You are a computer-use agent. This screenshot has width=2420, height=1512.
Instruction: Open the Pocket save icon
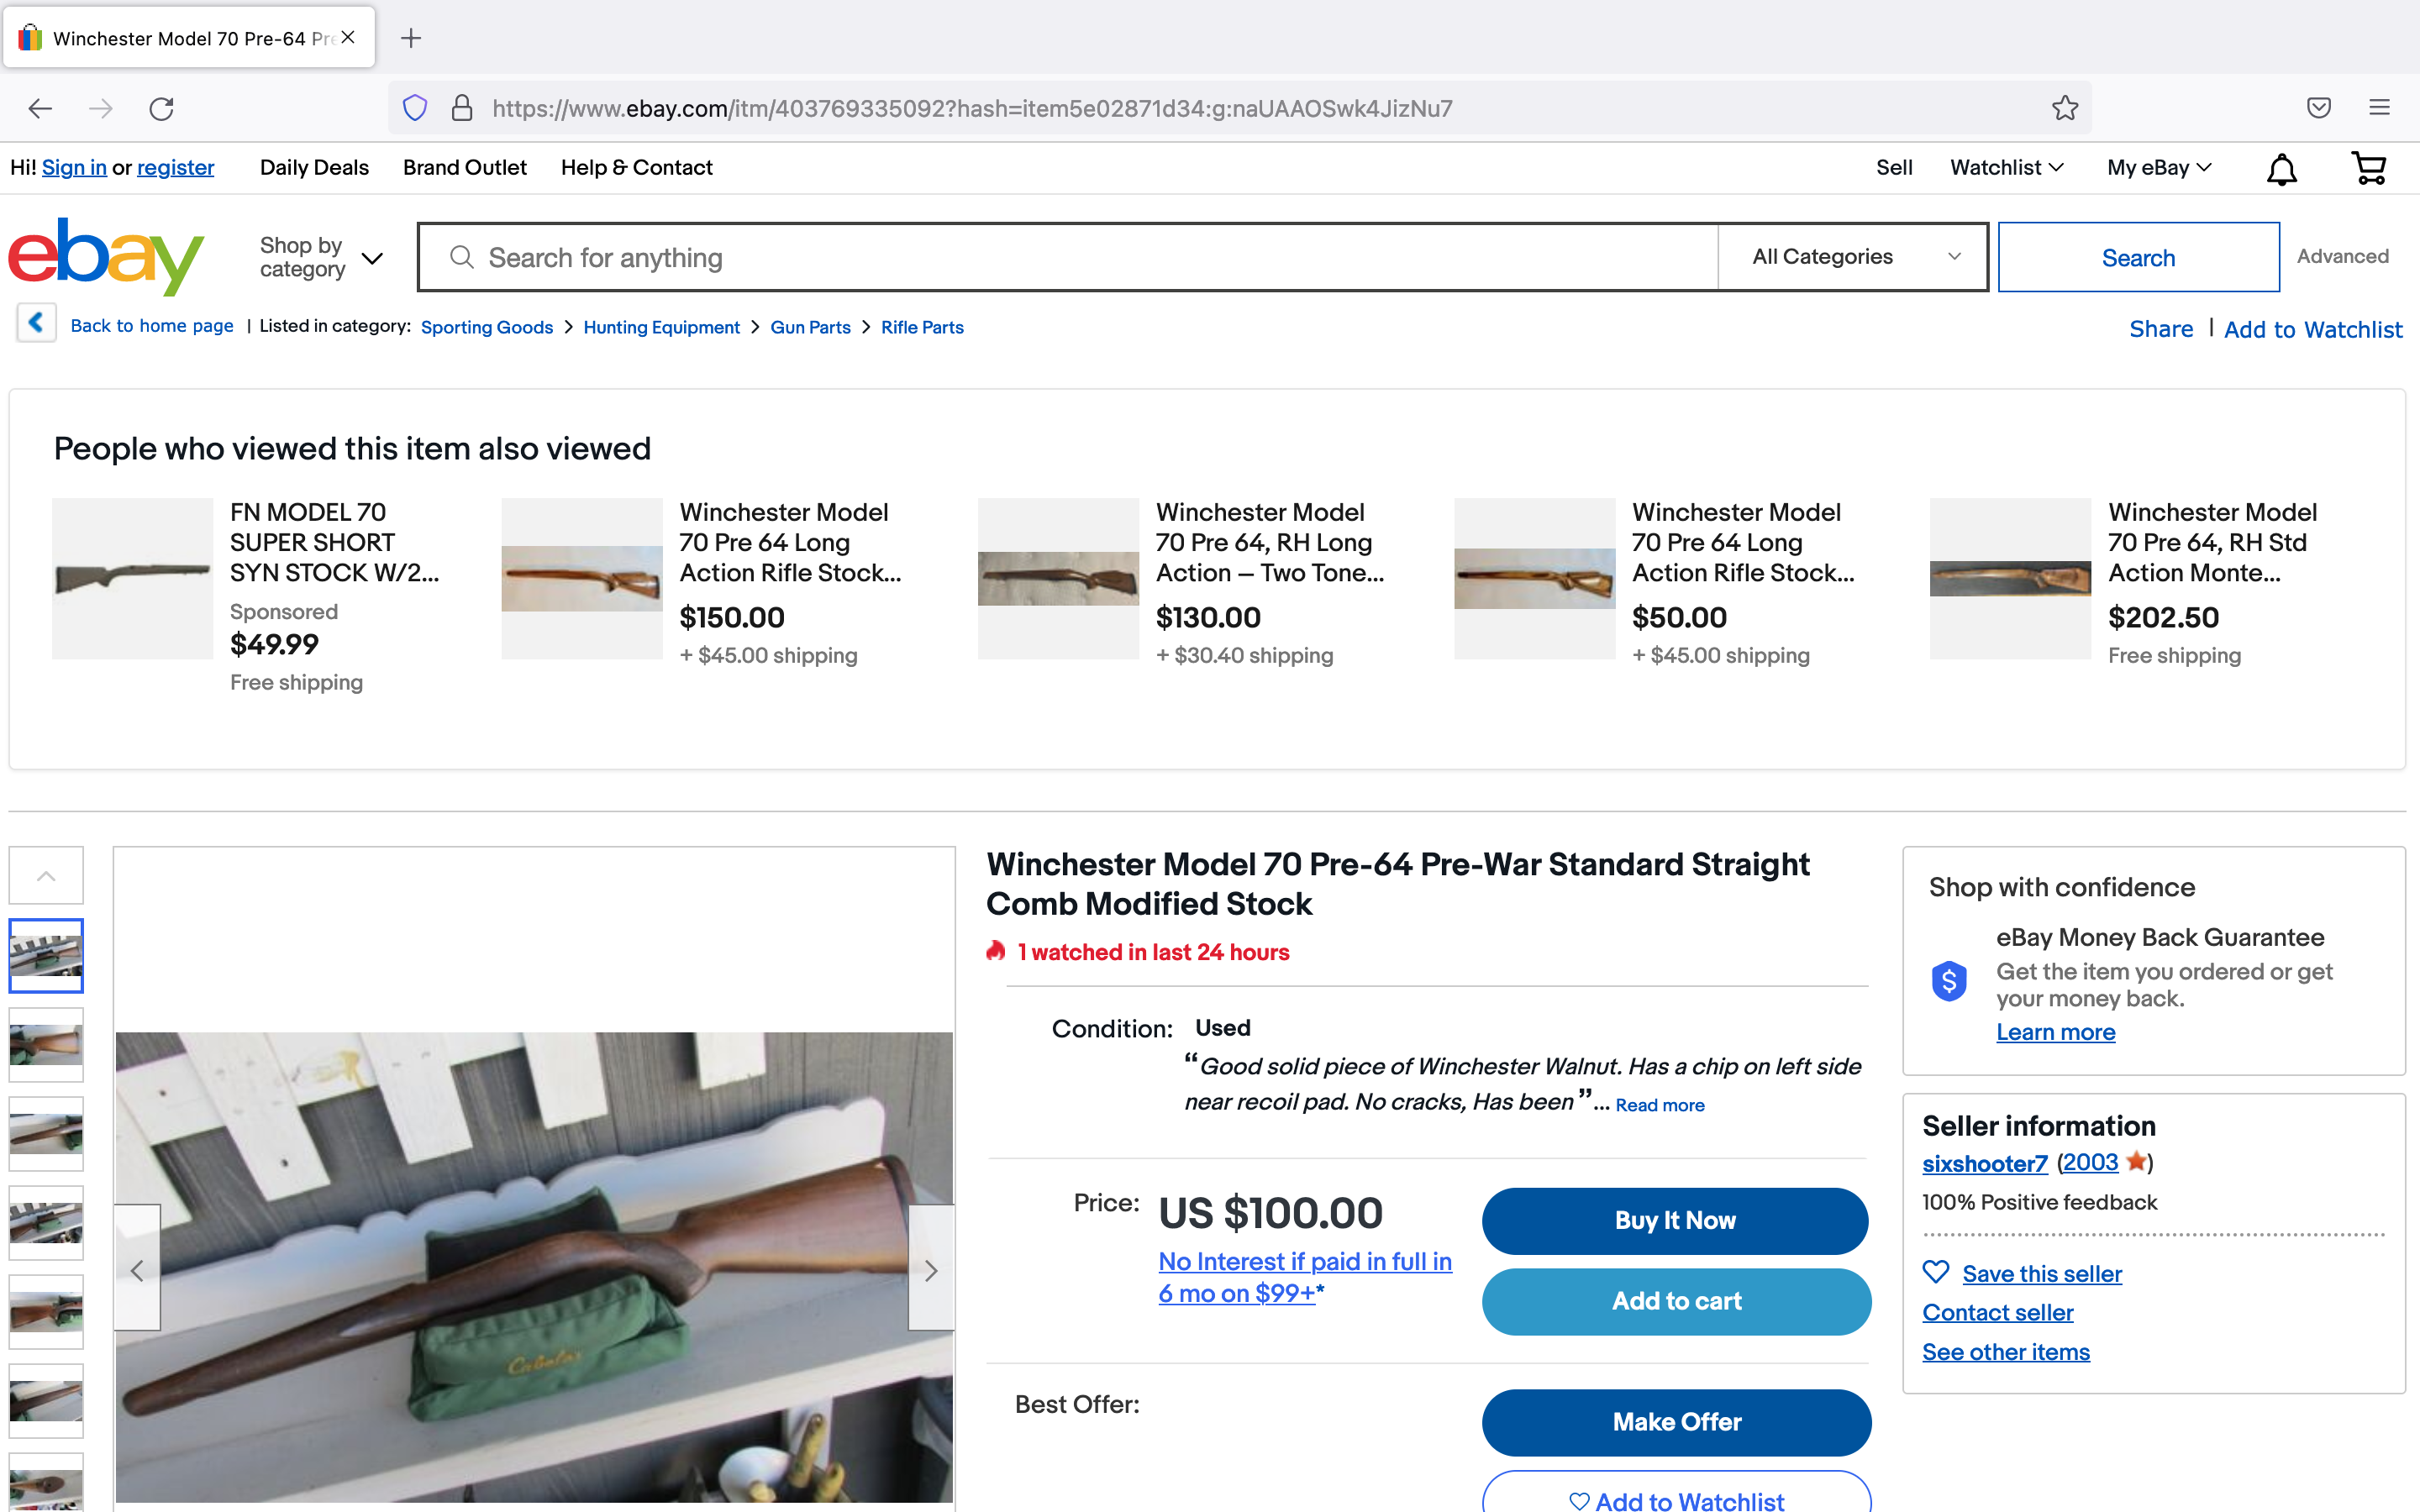pyautogui.click(x=2319, y=108)
